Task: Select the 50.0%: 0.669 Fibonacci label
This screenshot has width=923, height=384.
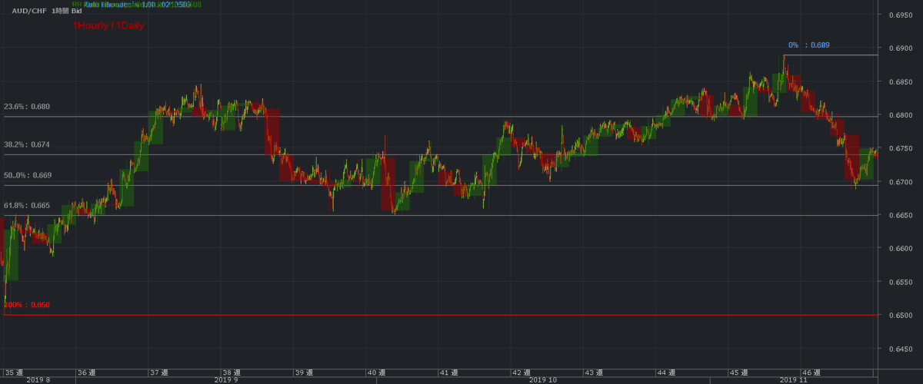Action: click(x=28, y=175)
